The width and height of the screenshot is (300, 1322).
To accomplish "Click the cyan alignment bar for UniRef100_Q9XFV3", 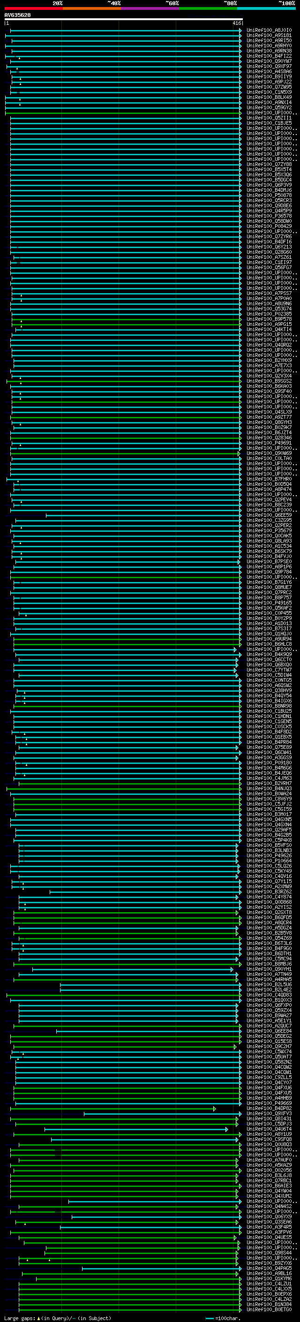I will coord(163,1114).
